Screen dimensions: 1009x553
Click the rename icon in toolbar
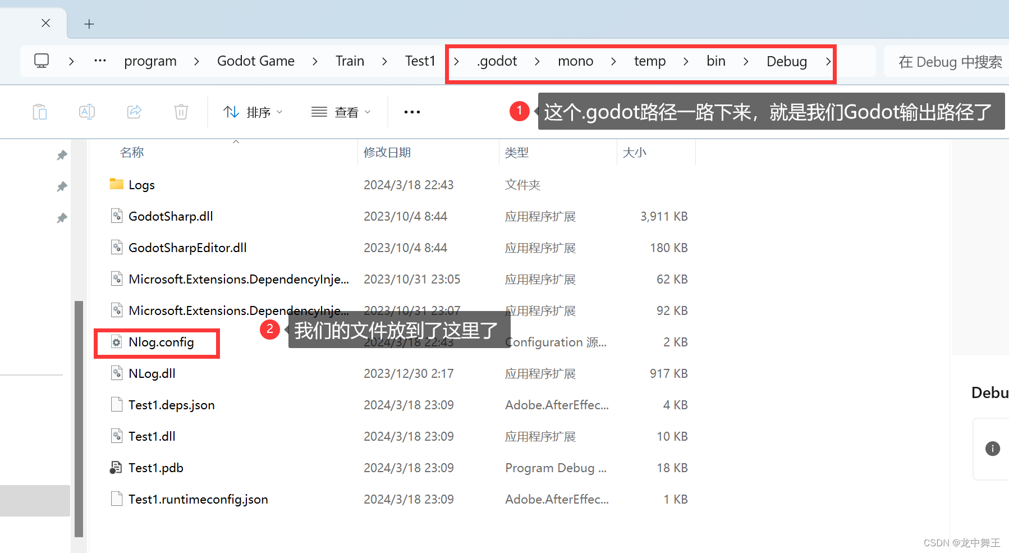pos(87,112)
